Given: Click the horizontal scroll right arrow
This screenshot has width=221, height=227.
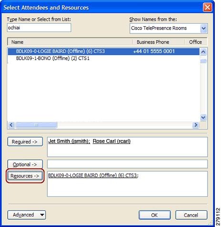Looking at the screenshot, I should 196,125.
